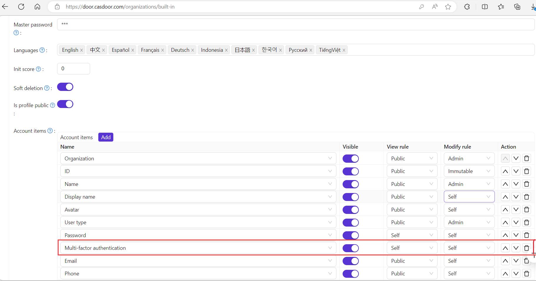This screenshot has width=536, height=281.
Task: Expand View rule dropdown for Password
Action: 411,235
